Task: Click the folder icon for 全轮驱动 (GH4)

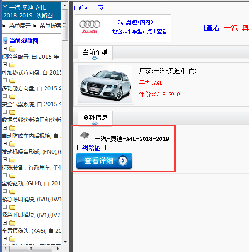Action: pyautogui.click(x=12, y=175)
